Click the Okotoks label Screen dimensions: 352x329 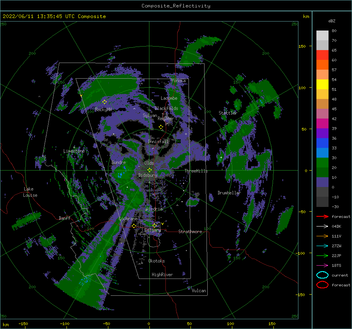156,261
